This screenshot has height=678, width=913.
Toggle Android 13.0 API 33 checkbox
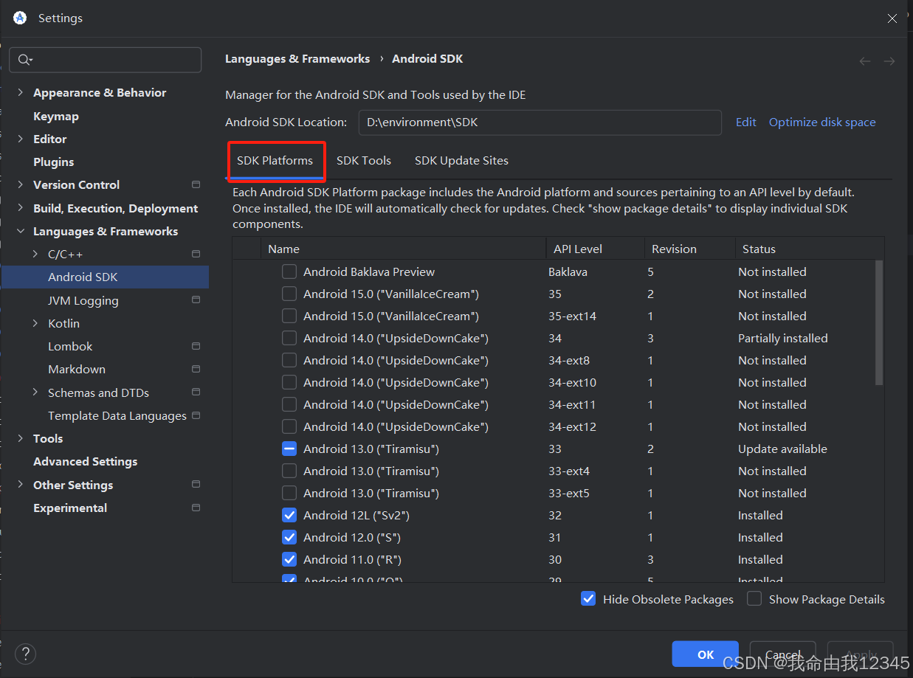pos(289,449)
